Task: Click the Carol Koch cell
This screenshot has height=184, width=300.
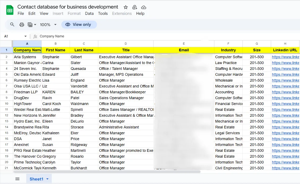Action: pos(55,104)
